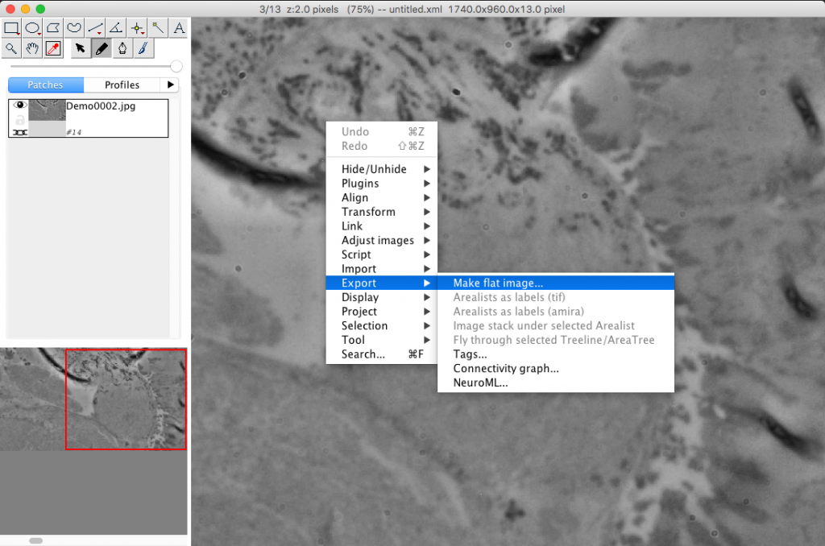Show more tabs with right arrow

170,85
